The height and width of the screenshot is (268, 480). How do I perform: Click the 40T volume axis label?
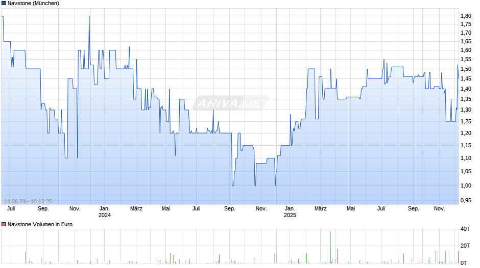(x=465, y=229)
